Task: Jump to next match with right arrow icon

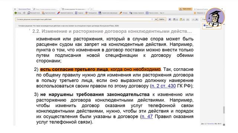Action: [x=197, y=19]
